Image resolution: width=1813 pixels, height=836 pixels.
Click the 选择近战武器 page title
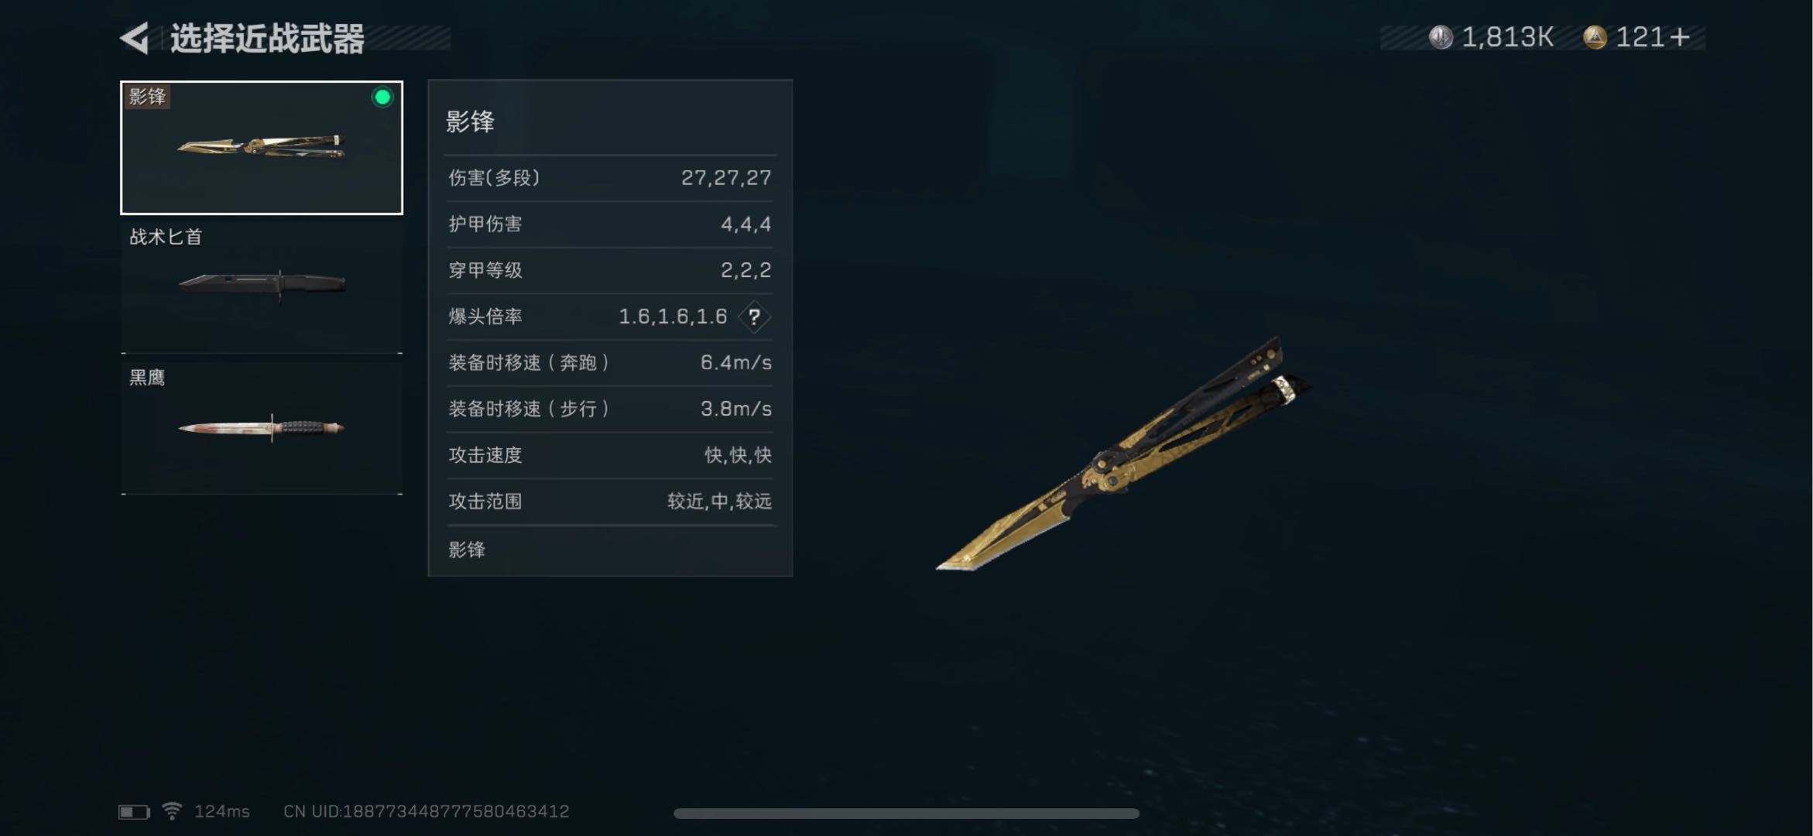[x=267, y=39]
